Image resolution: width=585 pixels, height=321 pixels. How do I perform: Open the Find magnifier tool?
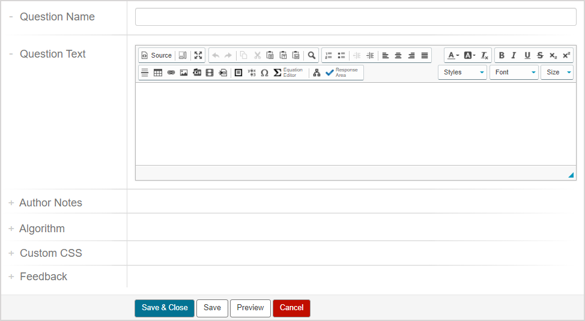click(x=312, y=55)
